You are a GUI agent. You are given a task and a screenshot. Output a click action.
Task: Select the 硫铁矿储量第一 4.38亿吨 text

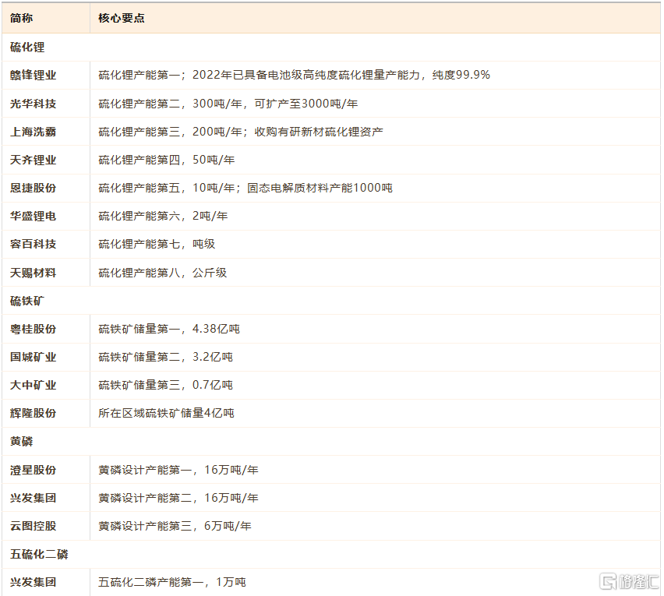click(169, 329)
